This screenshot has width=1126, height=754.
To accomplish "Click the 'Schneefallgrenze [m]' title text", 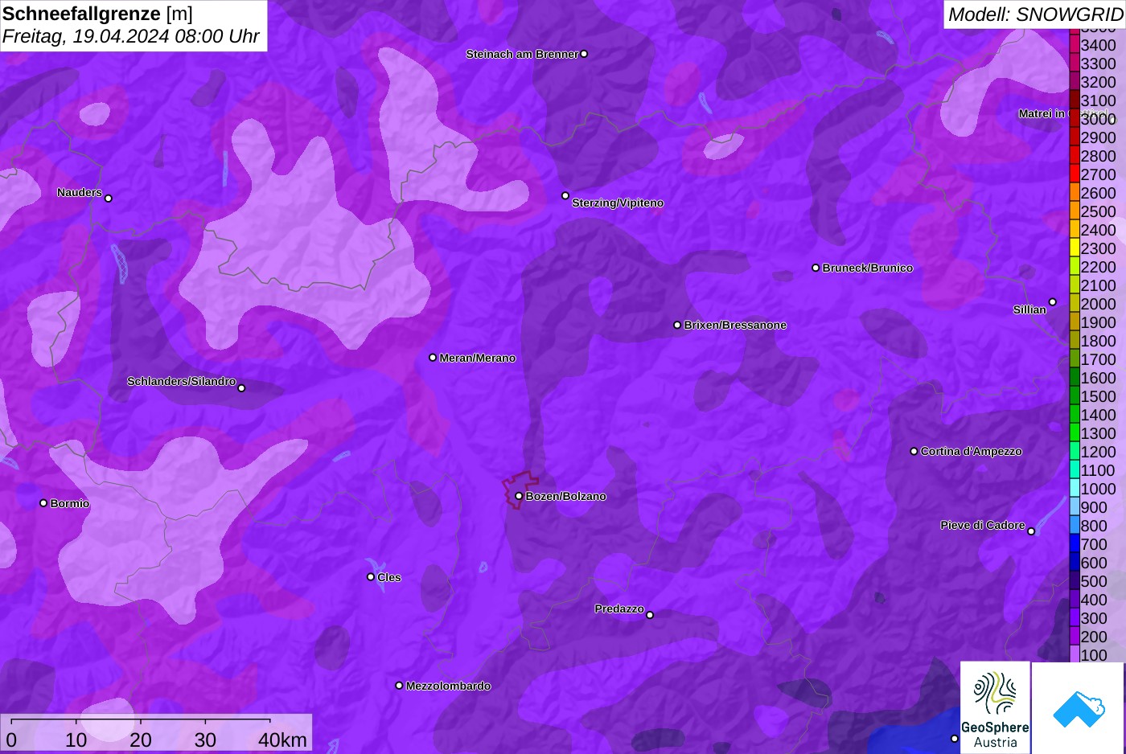I will [97, 14].
